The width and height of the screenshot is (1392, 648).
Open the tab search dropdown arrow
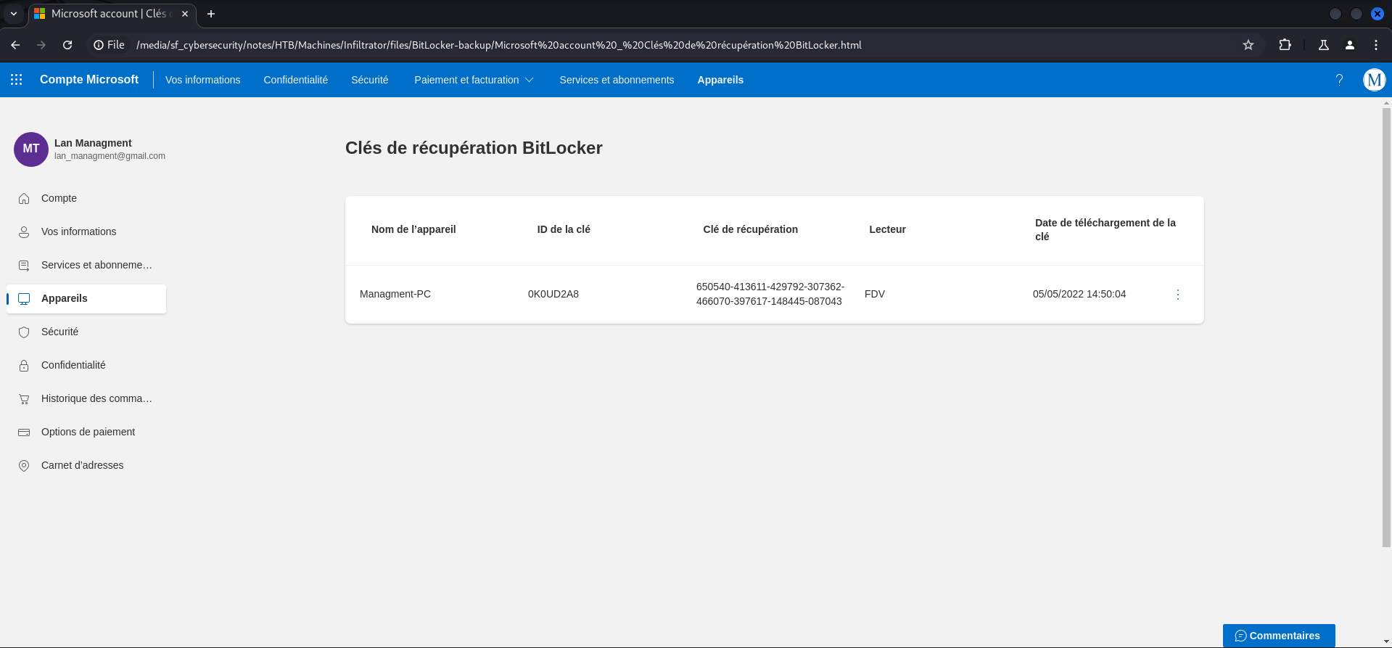(x=14, y=14)
